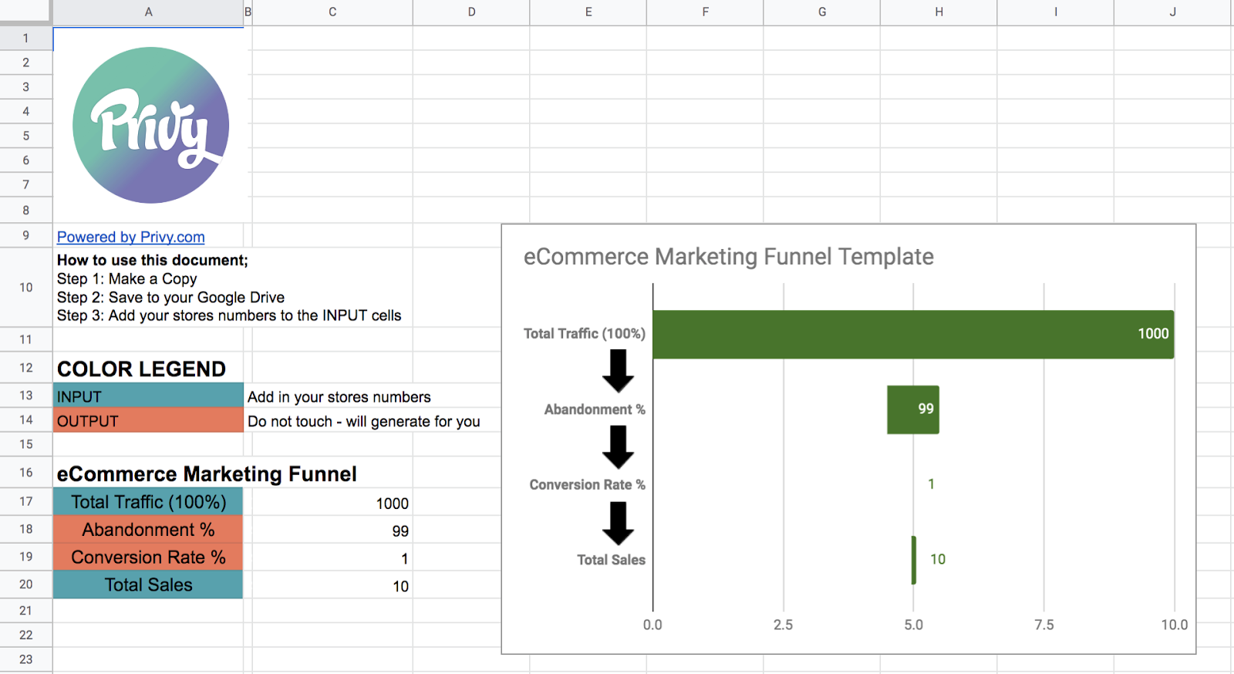Select column F header
Screen dimensions: 1234x674
click(x=705, y=12)
